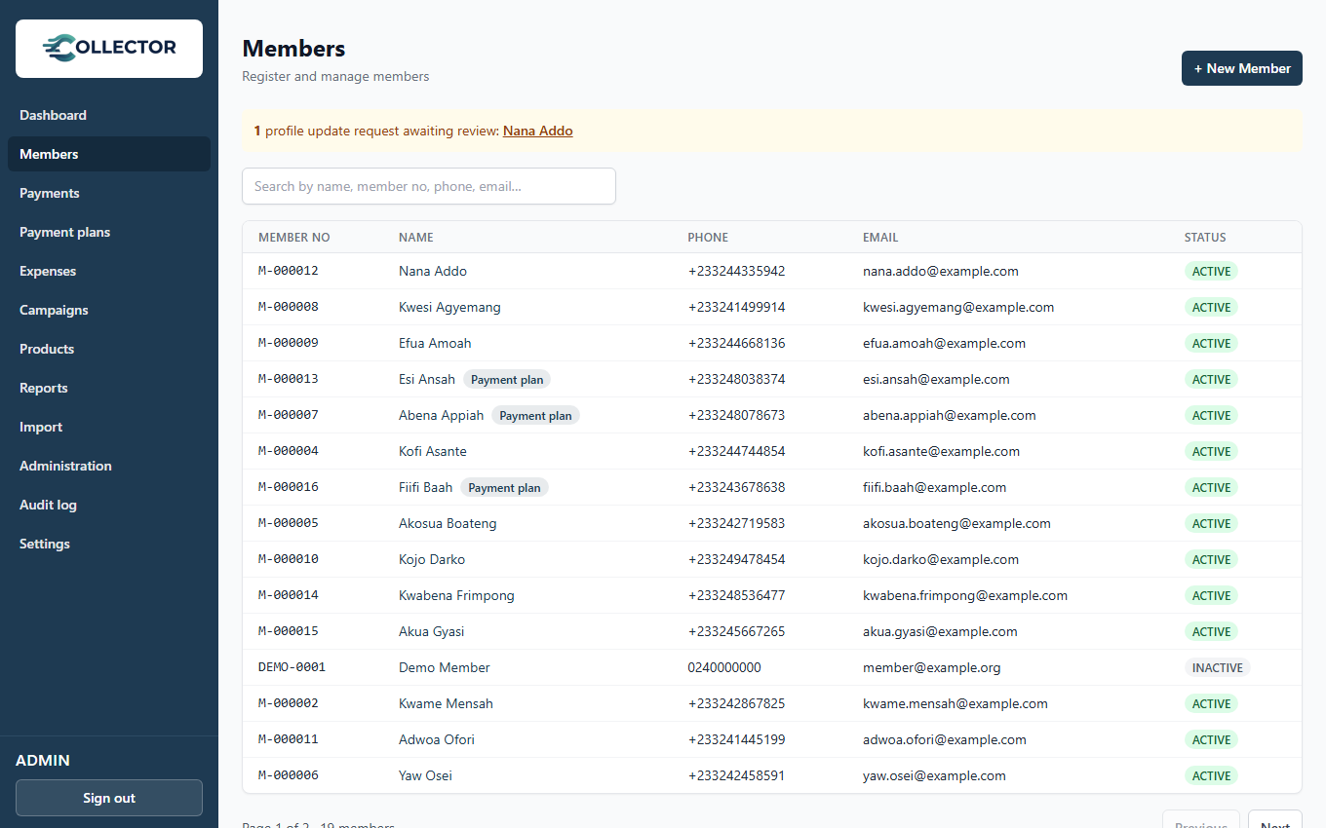Open member M-000012 row
This screenshot has width=1326, height=828.
tap(772, 271)
